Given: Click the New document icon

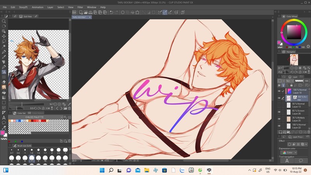Looking at the screenshot, I should pos(81,12).
